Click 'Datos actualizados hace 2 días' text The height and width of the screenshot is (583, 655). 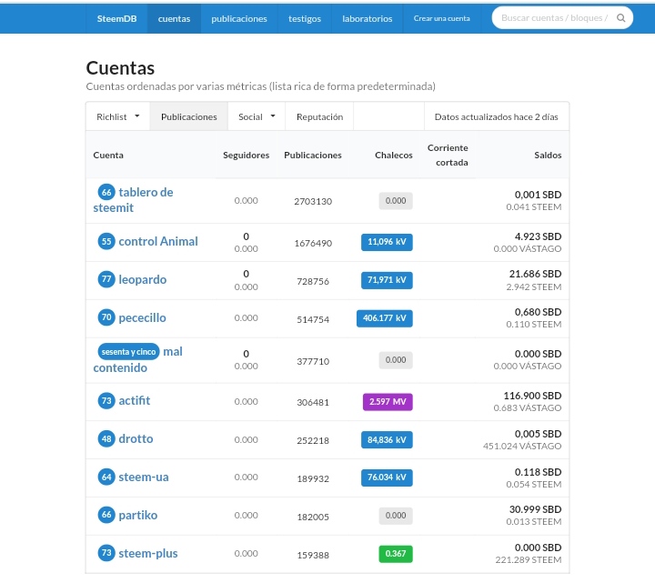[x=497, y=117]
